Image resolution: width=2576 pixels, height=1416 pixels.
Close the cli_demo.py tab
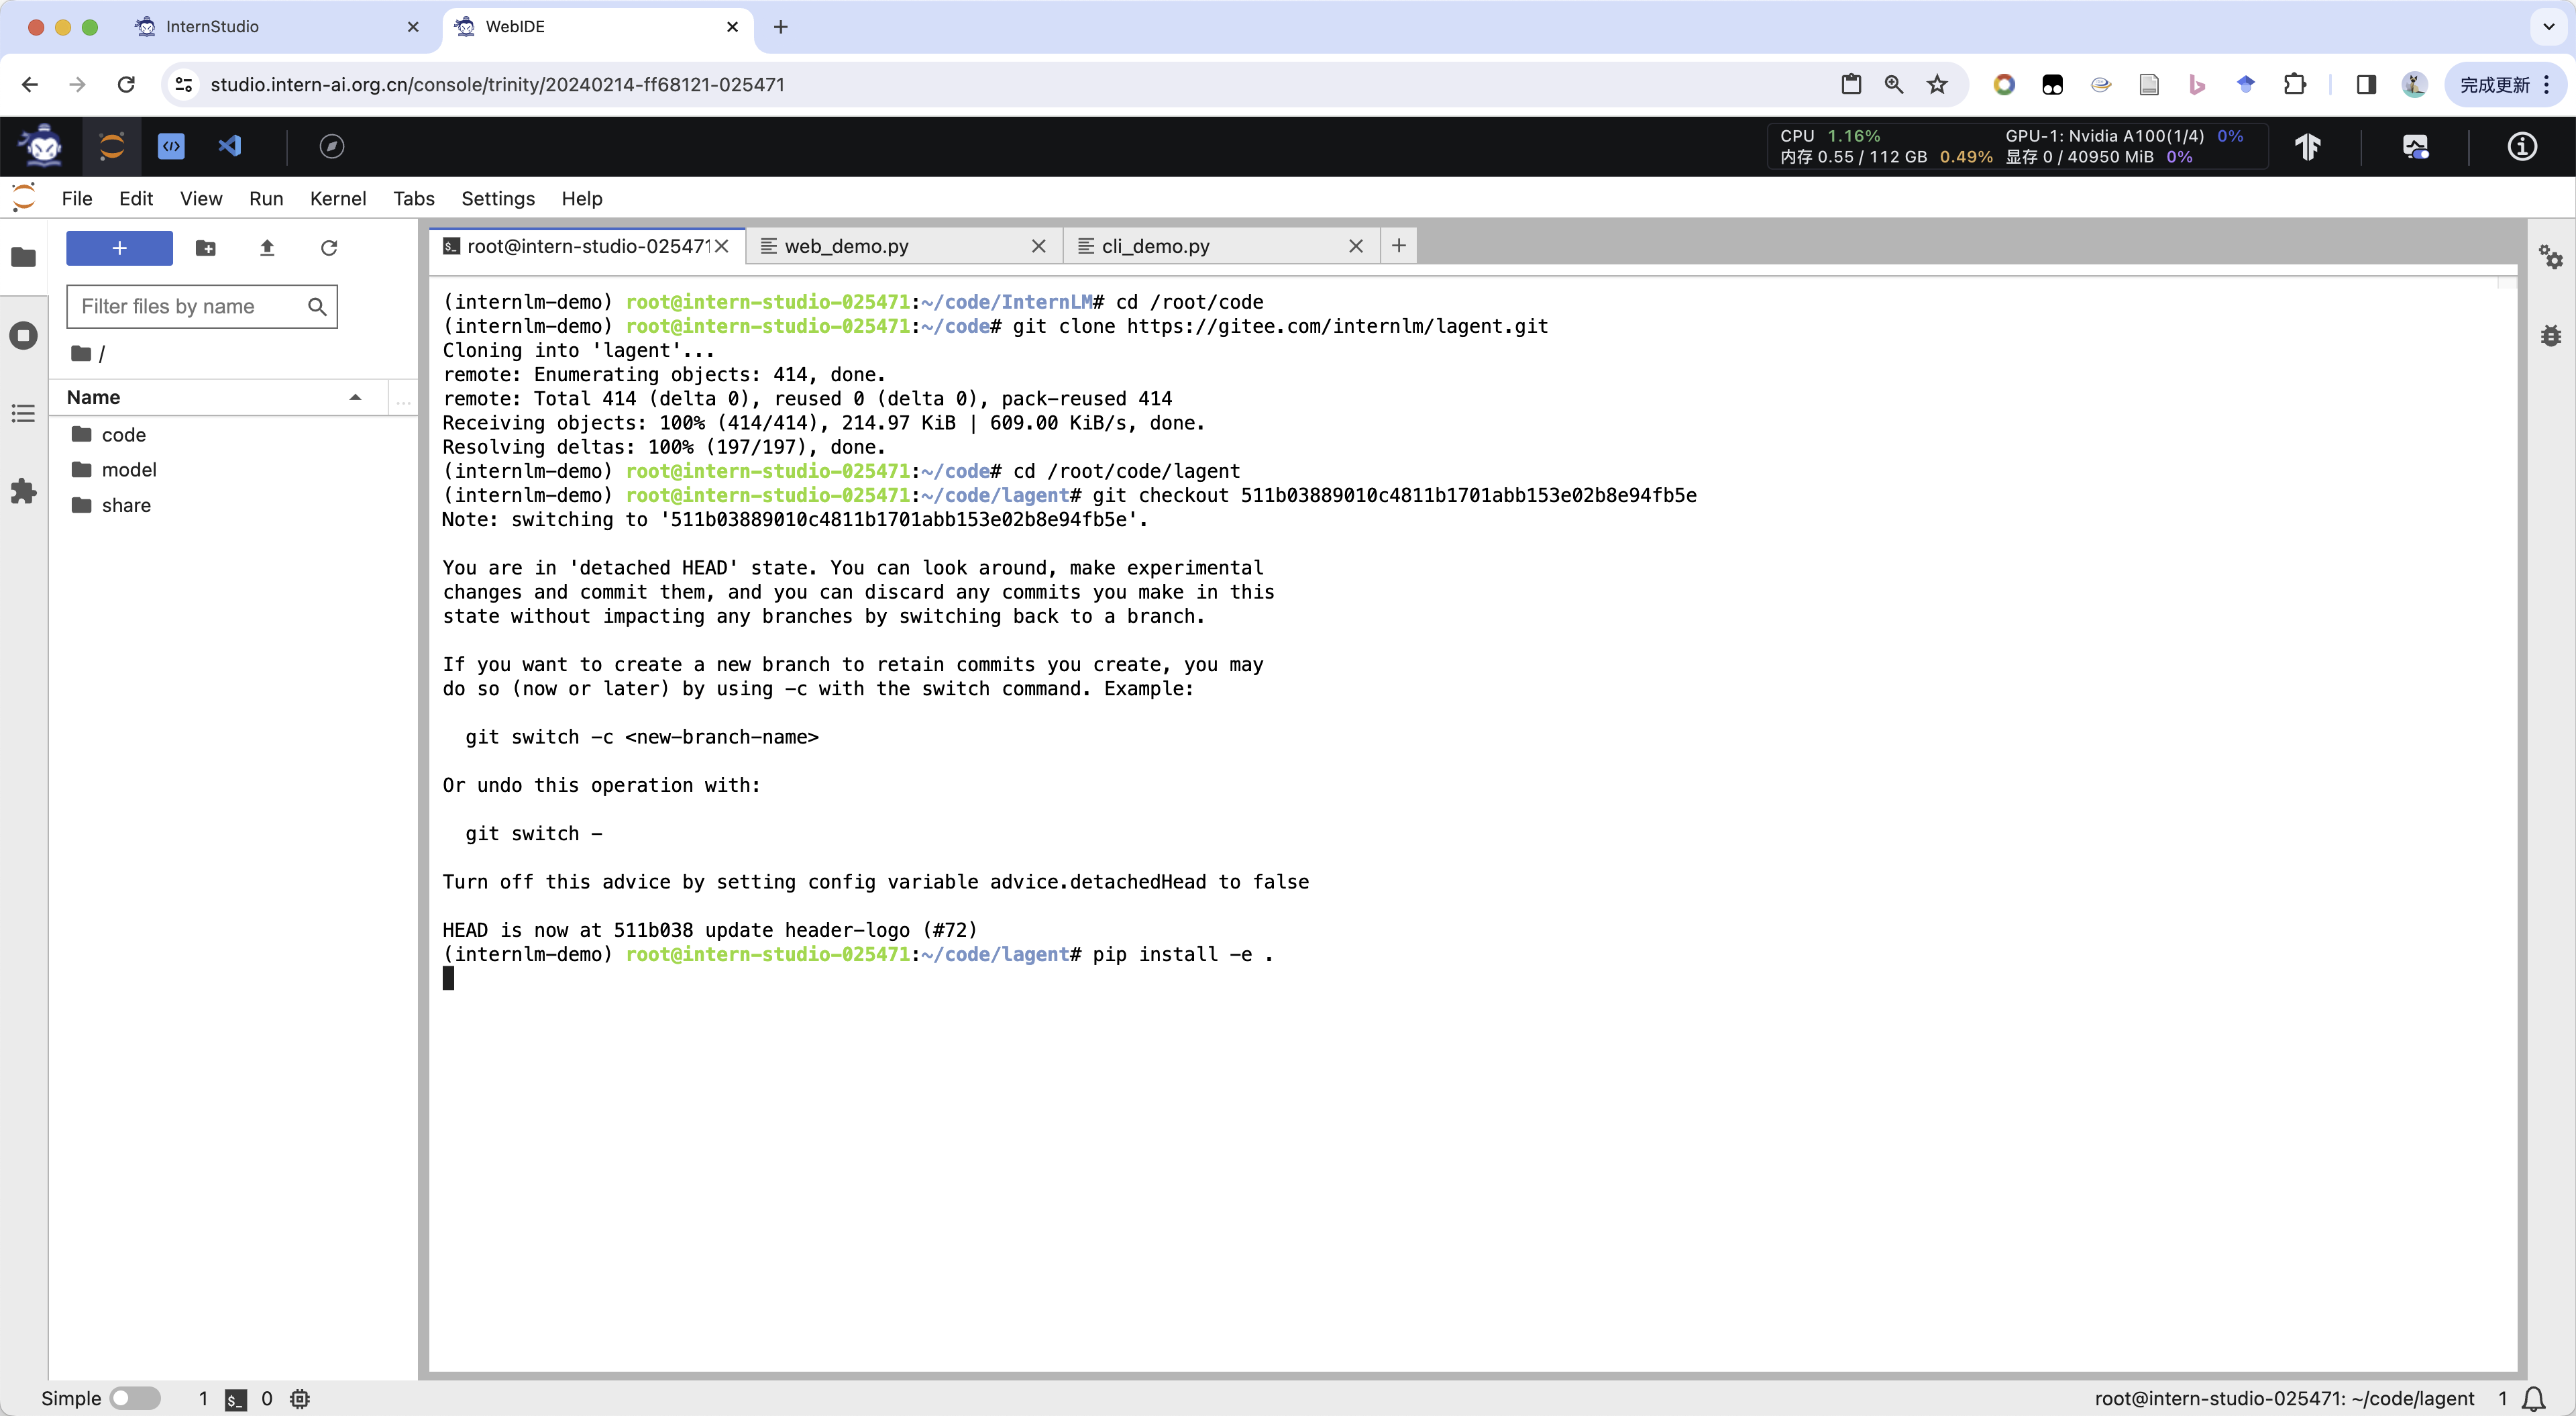pyautogui.click(x=1355, y=246)
